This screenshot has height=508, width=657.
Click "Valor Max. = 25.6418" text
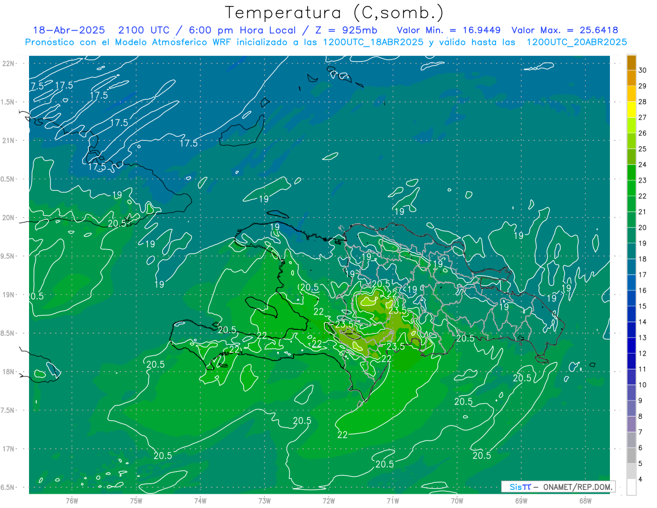point(565,30)
